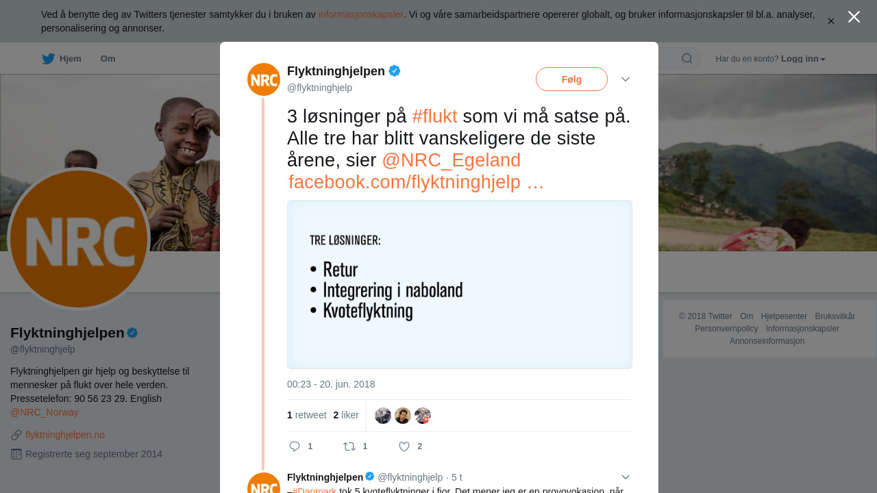Click the first liker's avatar thumbnail
This screenshot has height=493, width=877.
[x=383, y=416]
